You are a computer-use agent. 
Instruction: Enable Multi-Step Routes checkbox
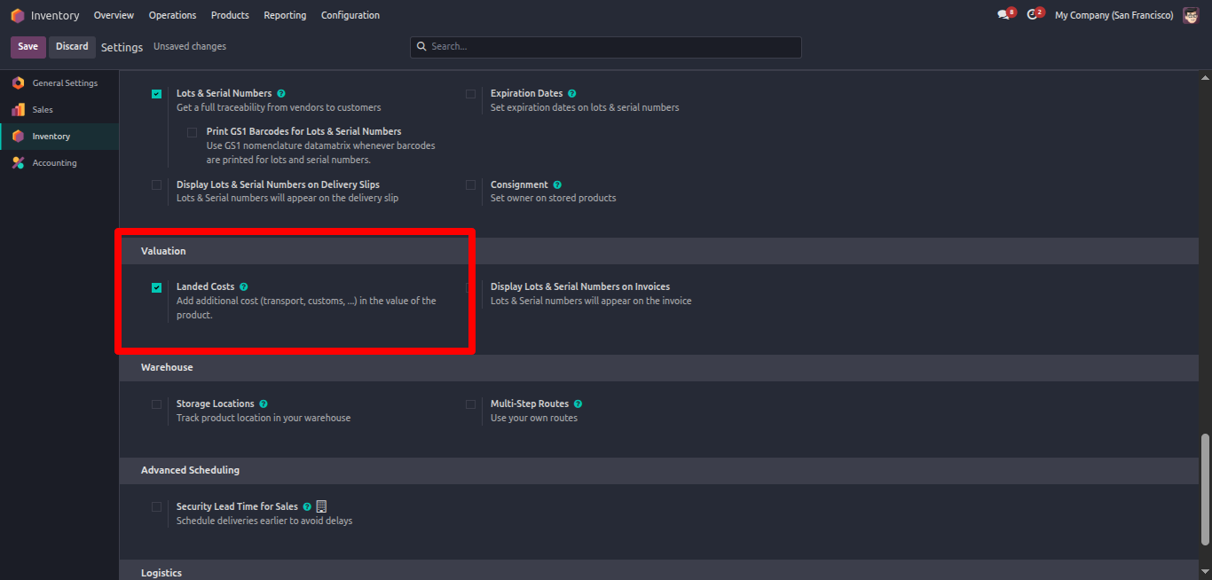coord(471,404)
